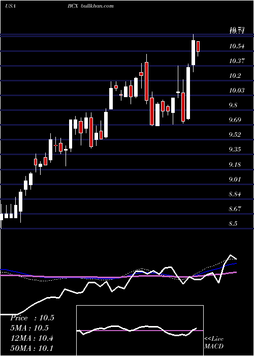This screenshot has width=254, height=356.
Task: Click the 9.69 price axis label
Action: [x=235, y=120]
